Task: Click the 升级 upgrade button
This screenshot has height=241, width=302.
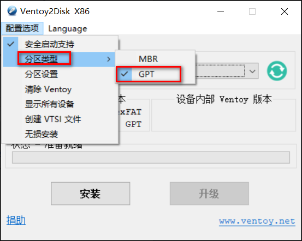Action: point(209,194)
